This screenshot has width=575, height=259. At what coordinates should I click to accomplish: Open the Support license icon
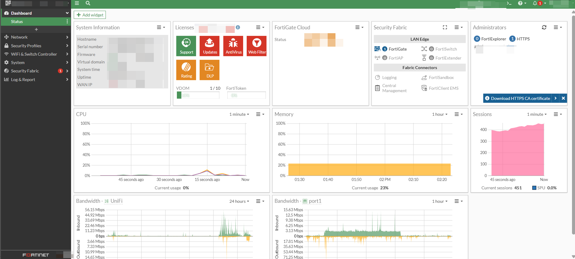(186, 46)
